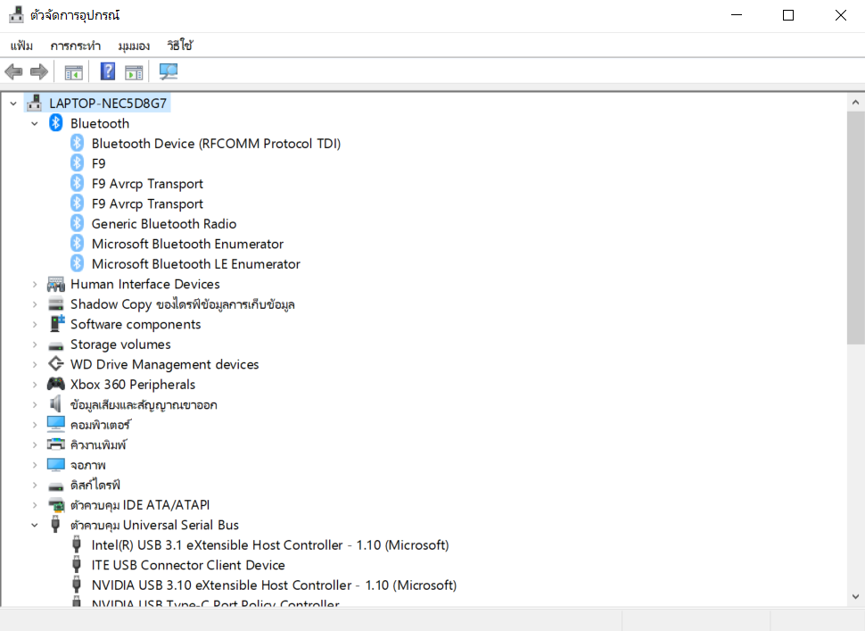Click the Bluetooth icon beside F9
Image resolution: width=865 pixels, height=631 pixels.
pos(78,162)
